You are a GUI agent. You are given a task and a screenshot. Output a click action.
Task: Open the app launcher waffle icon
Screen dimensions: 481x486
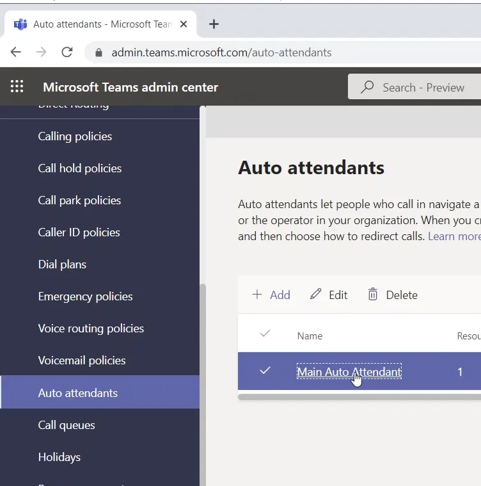(17, 87)
